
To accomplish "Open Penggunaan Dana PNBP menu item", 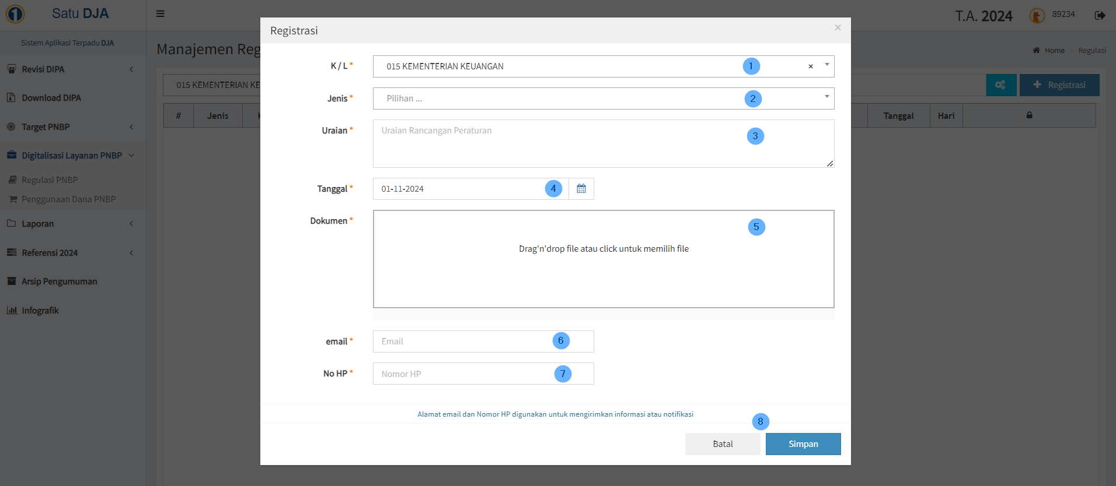I will 68,199.
